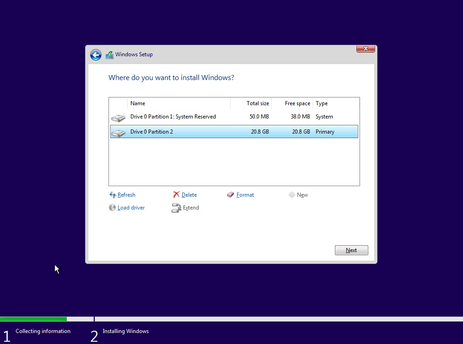The height and width of the screenshot is (344, 463).
Task: Click the Extend partition icon
Action: [176, 208]
